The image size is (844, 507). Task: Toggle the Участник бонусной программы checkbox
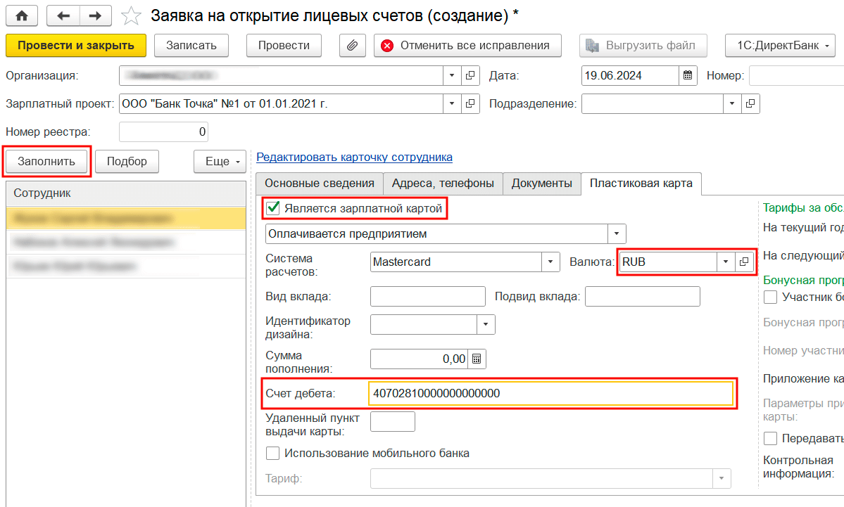tap(770, 297)
